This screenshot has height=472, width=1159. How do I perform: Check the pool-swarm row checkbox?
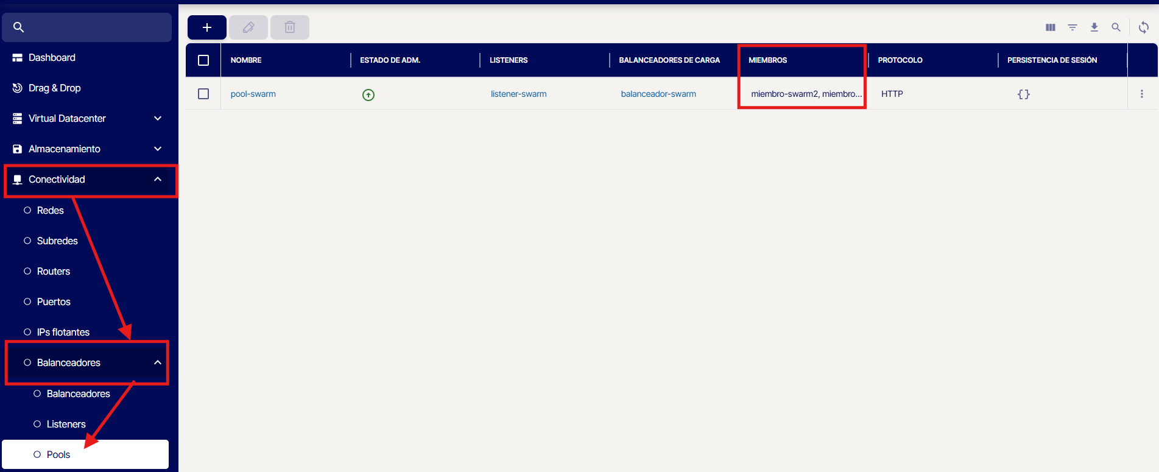coord(203,94)
